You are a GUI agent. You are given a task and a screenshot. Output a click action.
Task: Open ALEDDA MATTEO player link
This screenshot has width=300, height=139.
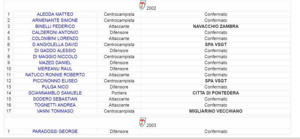point(55,14)
